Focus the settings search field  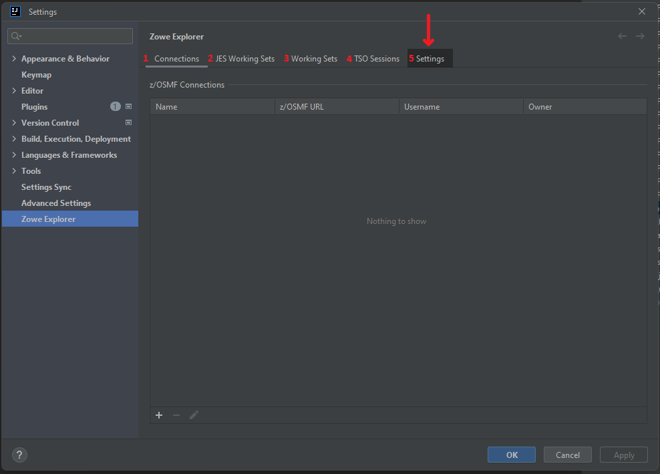click(x=73, y=36)
